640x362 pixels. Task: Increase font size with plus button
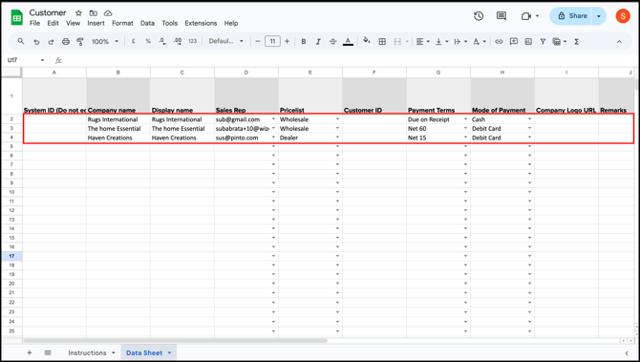[x=287, y=41]
